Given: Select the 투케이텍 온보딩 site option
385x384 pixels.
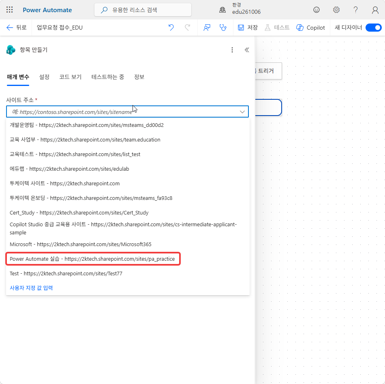Looking at the screenshot, I should (x=128, y=198).
